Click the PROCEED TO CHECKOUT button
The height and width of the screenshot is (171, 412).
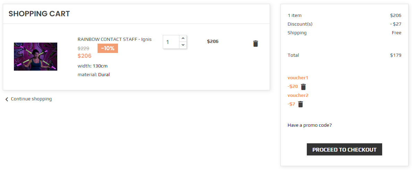pos(344,150)
